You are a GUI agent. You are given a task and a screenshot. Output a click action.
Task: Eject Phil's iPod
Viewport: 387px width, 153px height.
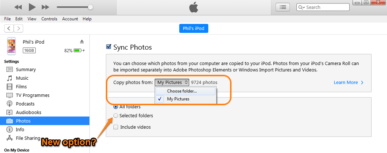82,41
